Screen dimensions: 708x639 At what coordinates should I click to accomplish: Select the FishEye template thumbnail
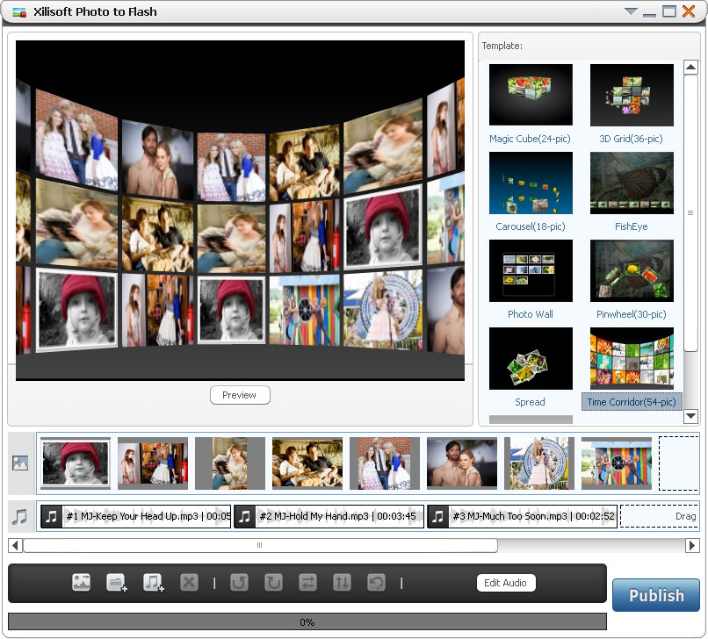pyautogui.click(x=632, y=183)
